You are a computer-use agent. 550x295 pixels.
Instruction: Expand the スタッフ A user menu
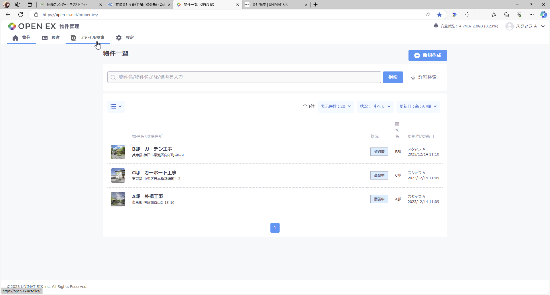click(x=543, y=26)
